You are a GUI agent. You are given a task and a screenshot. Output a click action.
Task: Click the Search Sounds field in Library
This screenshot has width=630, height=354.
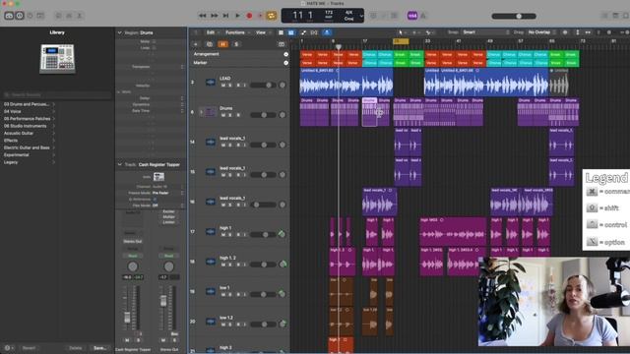(x=57, y=94)
